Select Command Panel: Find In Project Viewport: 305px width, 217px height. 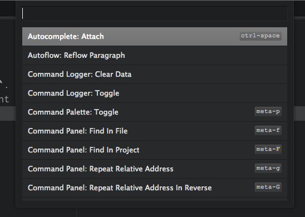pyautogui.click(x=155, y=150)
